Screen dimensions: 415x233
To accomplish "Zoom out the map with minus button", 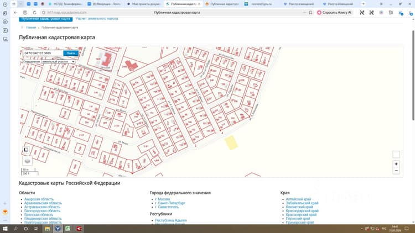I will pyautogui.click(x=396, y=171).
